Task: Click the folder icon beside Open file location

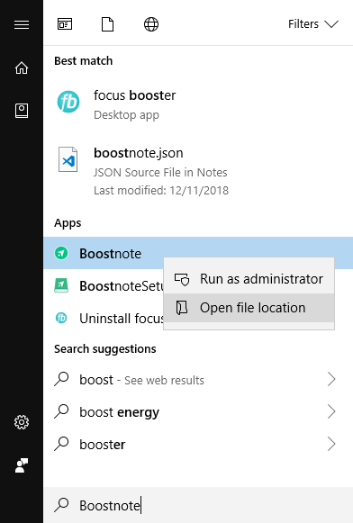Action: click(x=182, y=308)
